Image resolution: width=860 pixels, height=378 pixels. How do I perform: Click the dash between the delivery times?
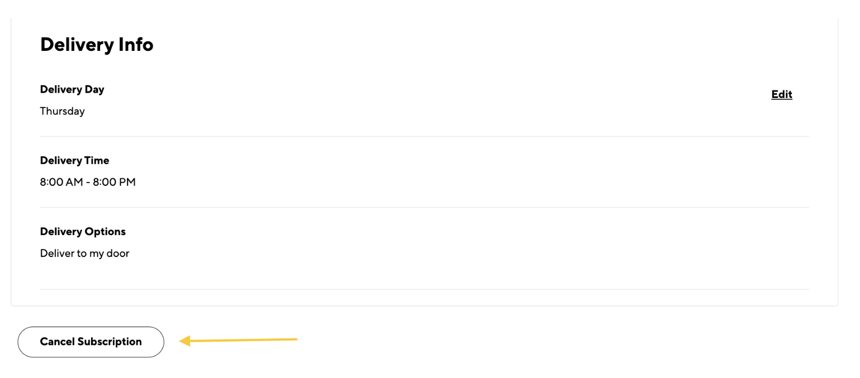click(88, 182)
